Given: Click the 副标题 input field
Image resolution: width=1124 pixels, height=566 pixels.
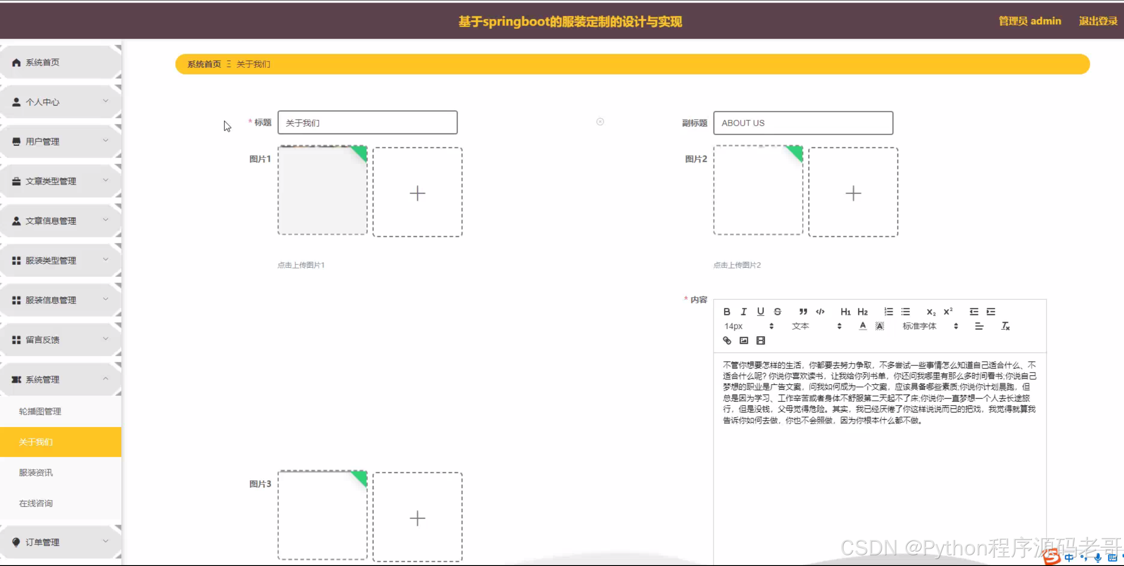Looking at the screenshot, I should [x=803, y=123].
